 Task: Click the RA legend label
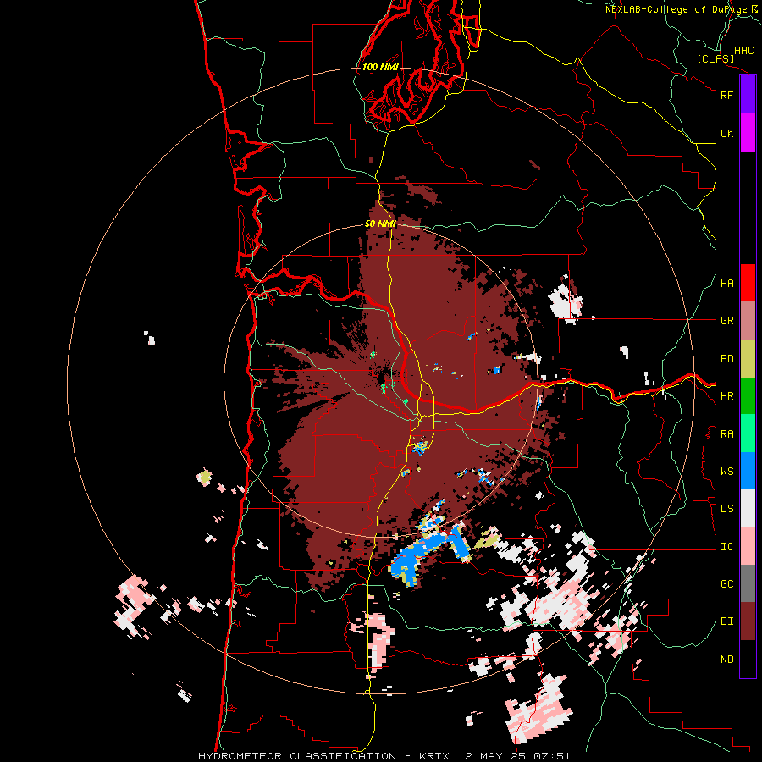[726, 434]
